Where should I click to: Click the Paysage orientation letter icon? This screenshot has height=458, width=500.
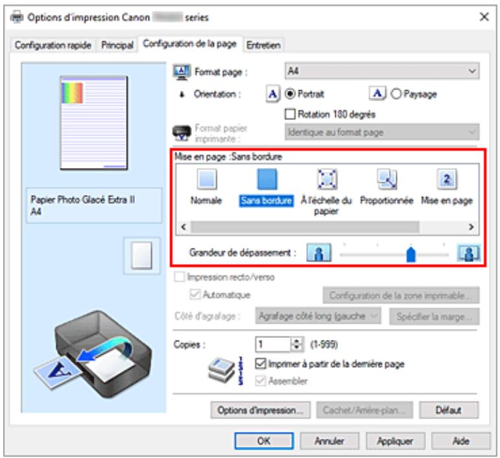point(377,93)
